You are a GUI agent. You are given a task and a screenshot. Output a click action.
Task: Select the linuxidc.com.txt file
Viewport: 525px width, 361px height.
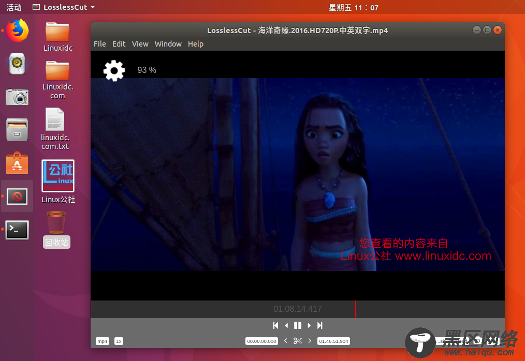(55, 129)
